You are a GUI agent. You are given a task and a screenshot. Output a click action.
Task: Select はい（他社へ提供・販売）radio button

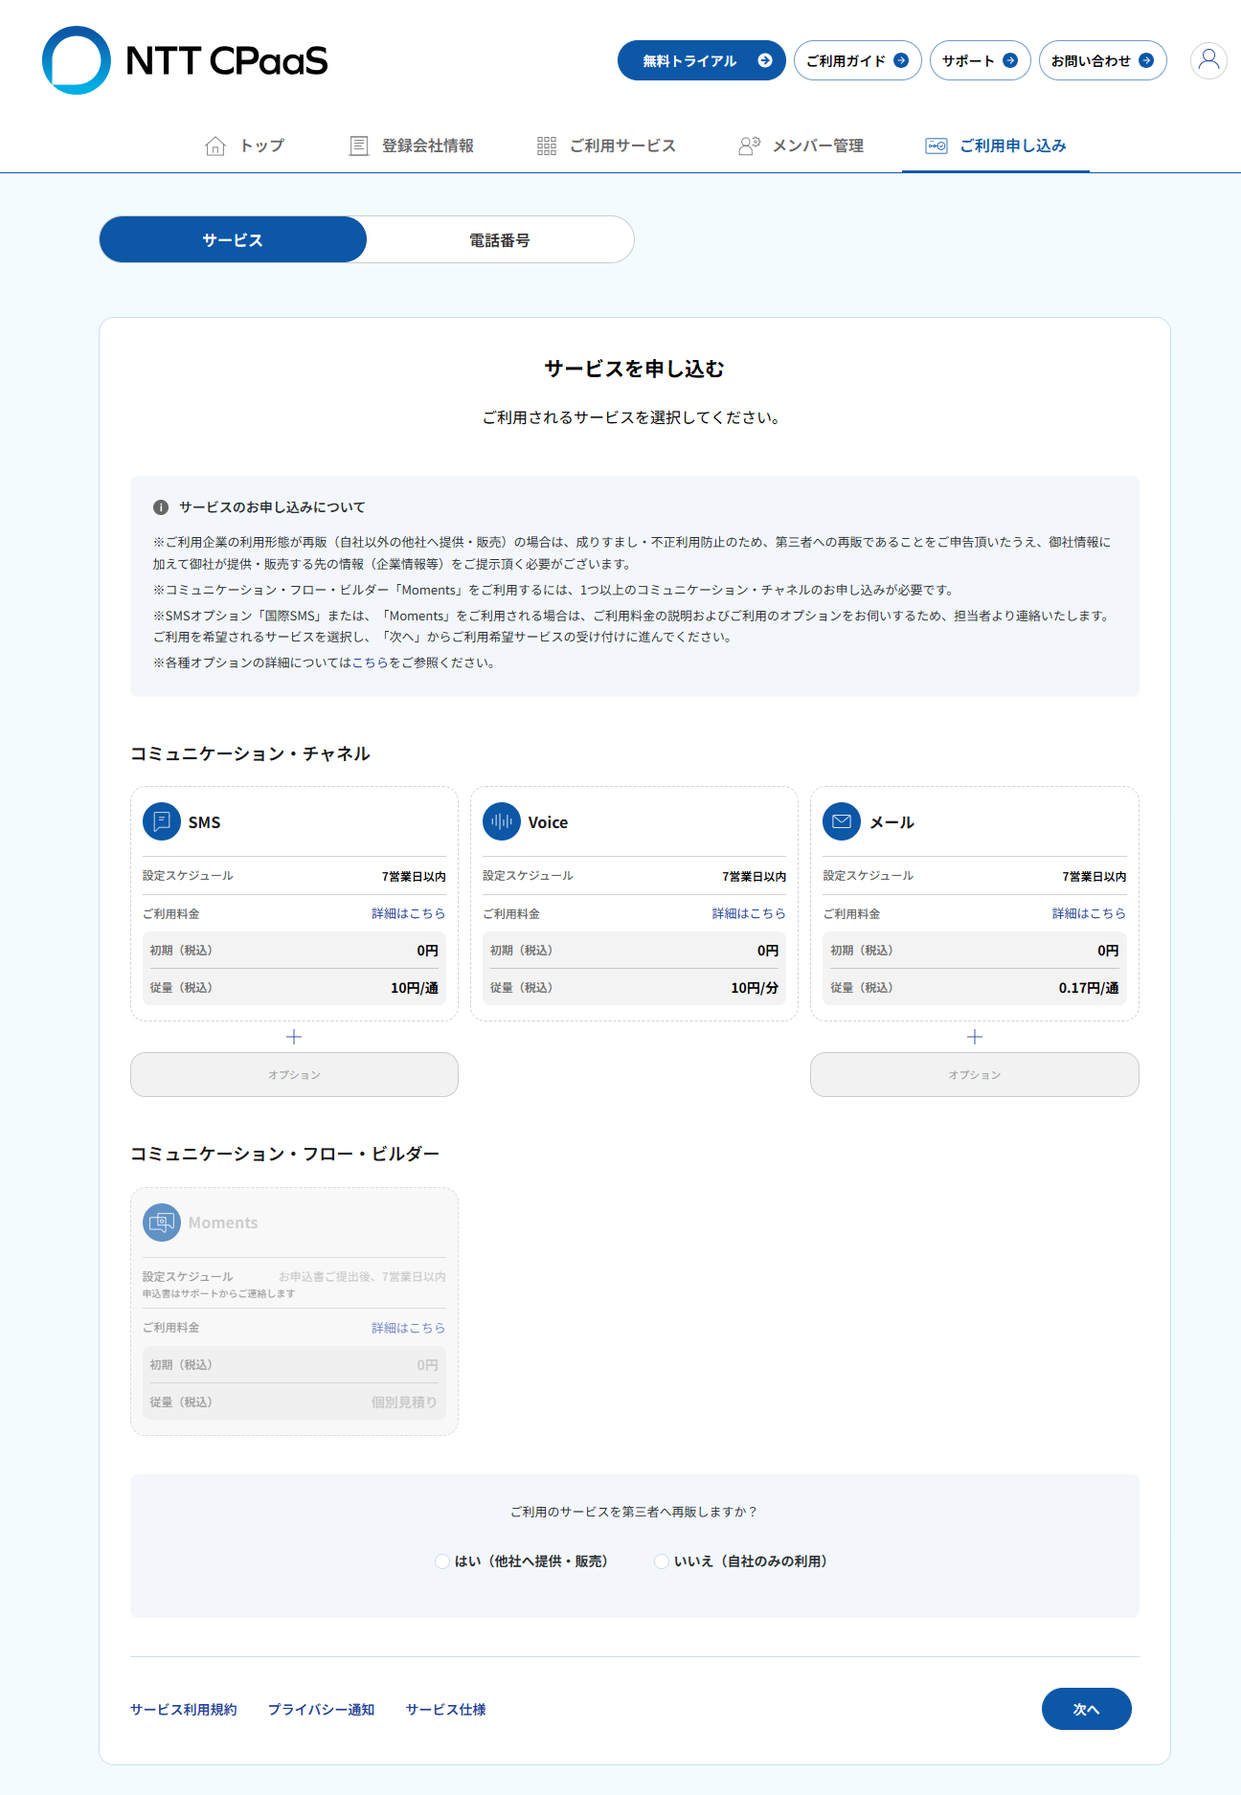[442, 1561]
